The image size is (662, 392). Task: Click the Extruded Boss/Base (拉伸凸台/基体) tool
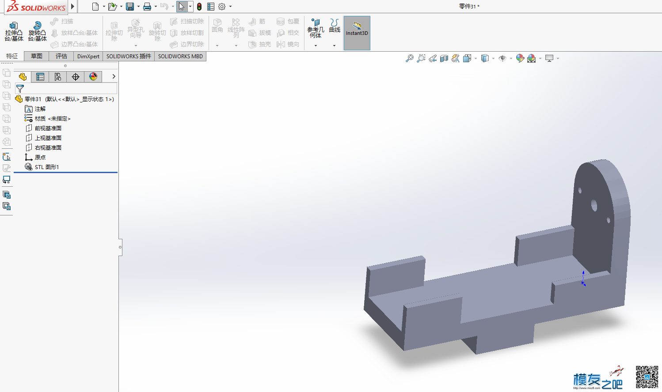(x=14, y=32)
